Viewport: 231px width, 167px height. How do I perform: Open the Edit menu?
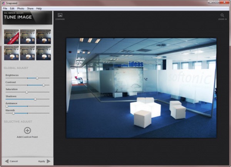[x=12, y=8]
